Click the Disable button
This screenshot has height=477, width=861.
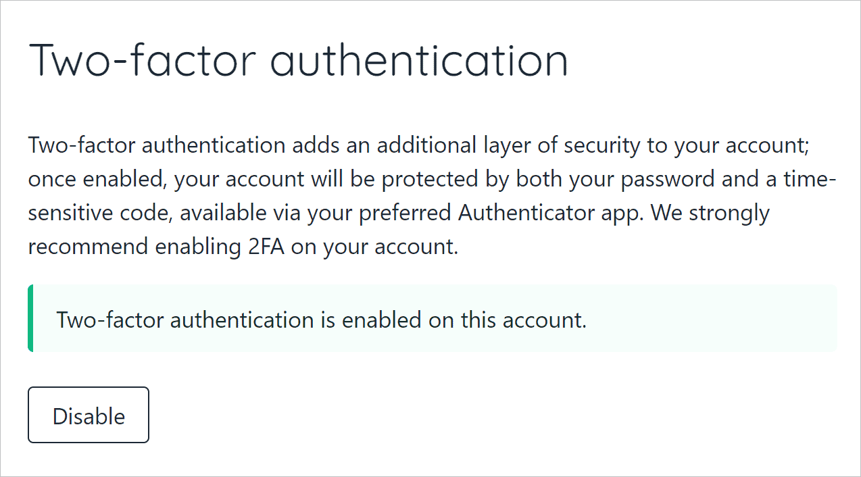click(x=89, y=416)
